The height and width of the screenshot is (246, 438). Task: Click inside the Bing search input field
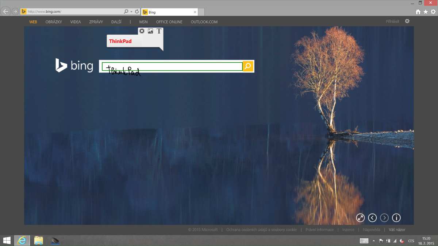(172, 66)
